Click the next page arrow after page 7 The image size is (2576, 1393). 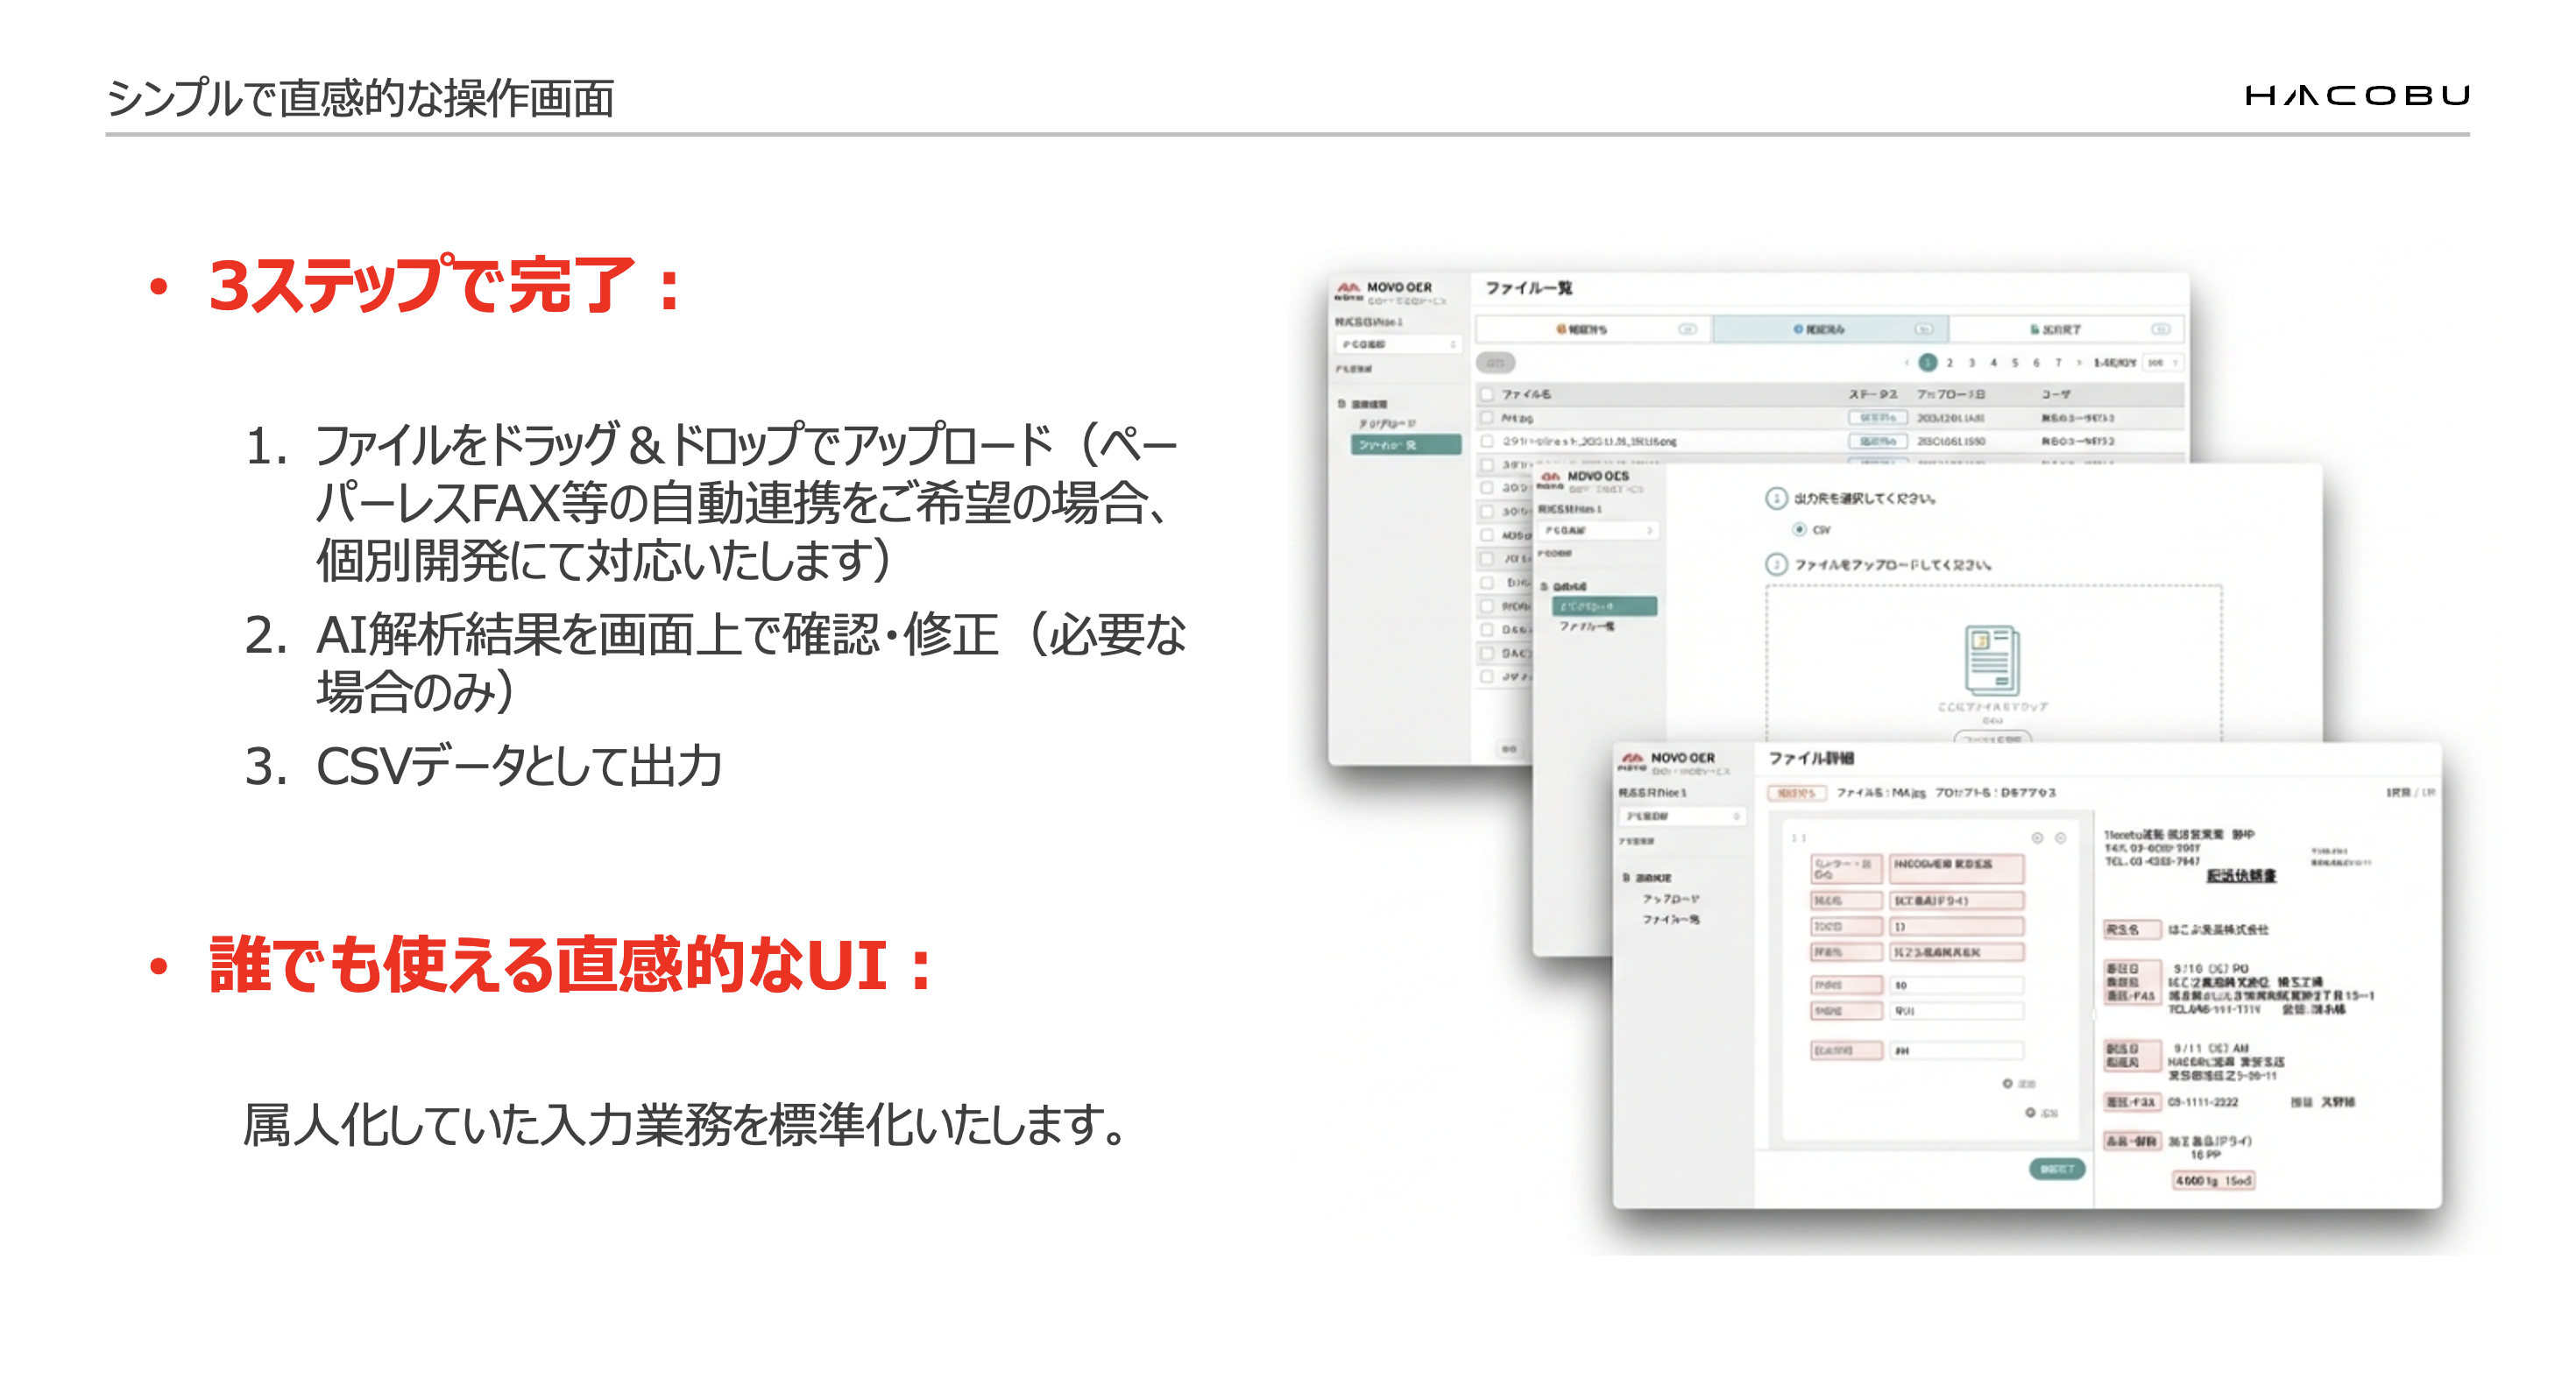(2079, 362)
